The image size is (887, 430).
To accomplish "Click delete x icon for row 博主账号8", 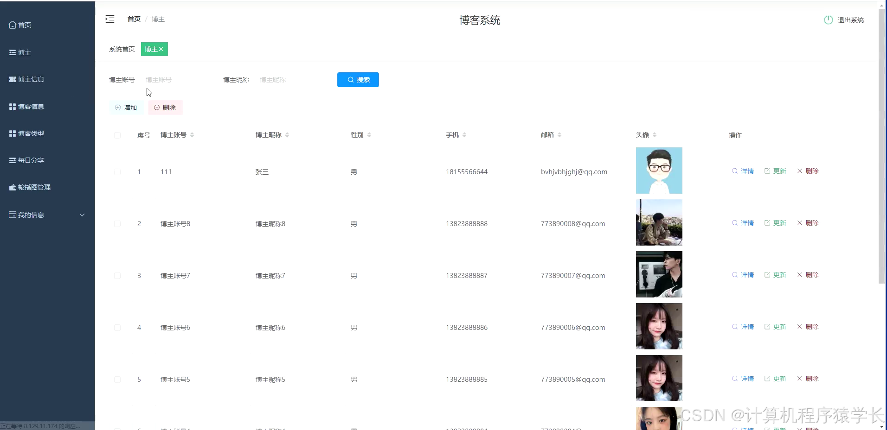I will pos(800,223).
